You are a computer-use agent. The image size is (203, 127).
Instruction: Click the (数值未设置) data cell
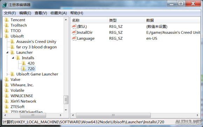click(157, 27)
